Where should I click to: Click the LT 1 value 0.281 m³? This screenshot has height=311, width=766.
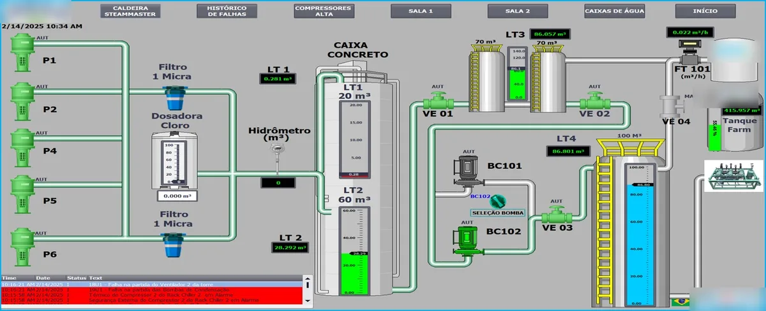coord(277,79)
